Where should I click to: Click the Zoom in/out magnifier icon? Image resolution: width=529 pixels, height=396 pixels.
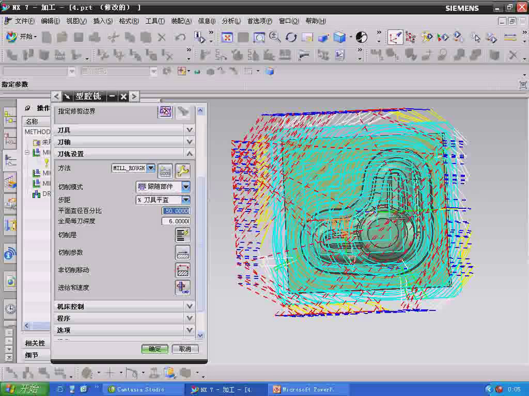pyautogui.click(x=275, y=37)
